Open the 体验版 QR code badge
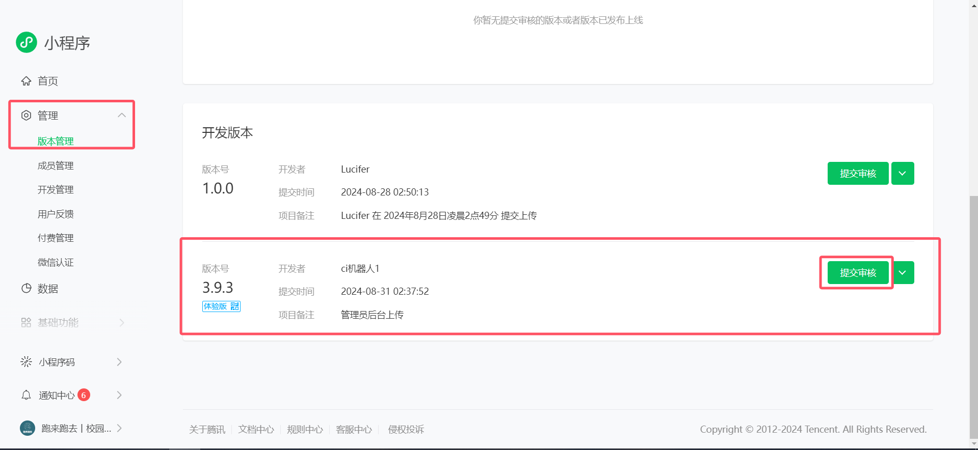This screenshot has height=450, width=978. pos(221,306)
